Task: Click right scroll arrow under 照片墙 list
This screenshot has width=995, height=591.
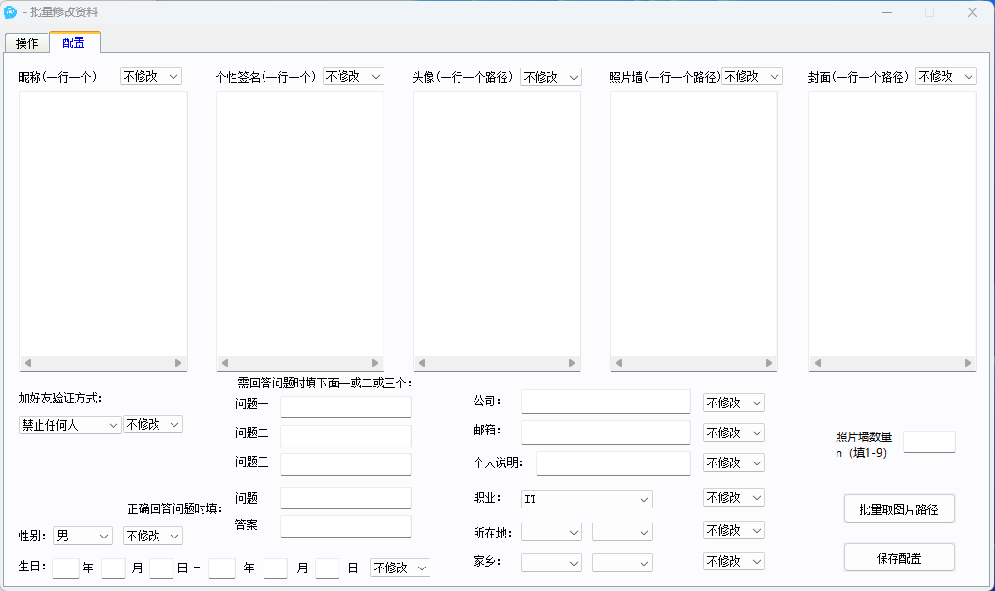Action: [769, 363]
